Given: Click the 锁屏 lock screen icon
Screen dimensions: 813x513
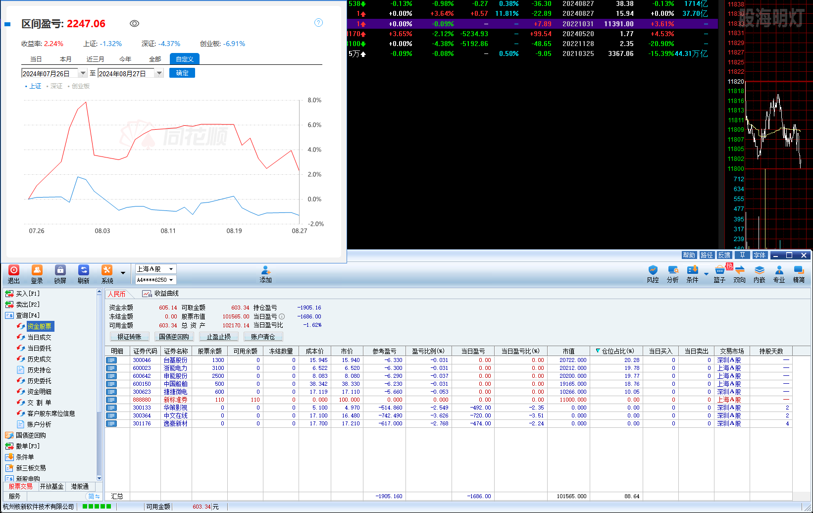Looking at the screenshot, I should (x=60, y=270).
